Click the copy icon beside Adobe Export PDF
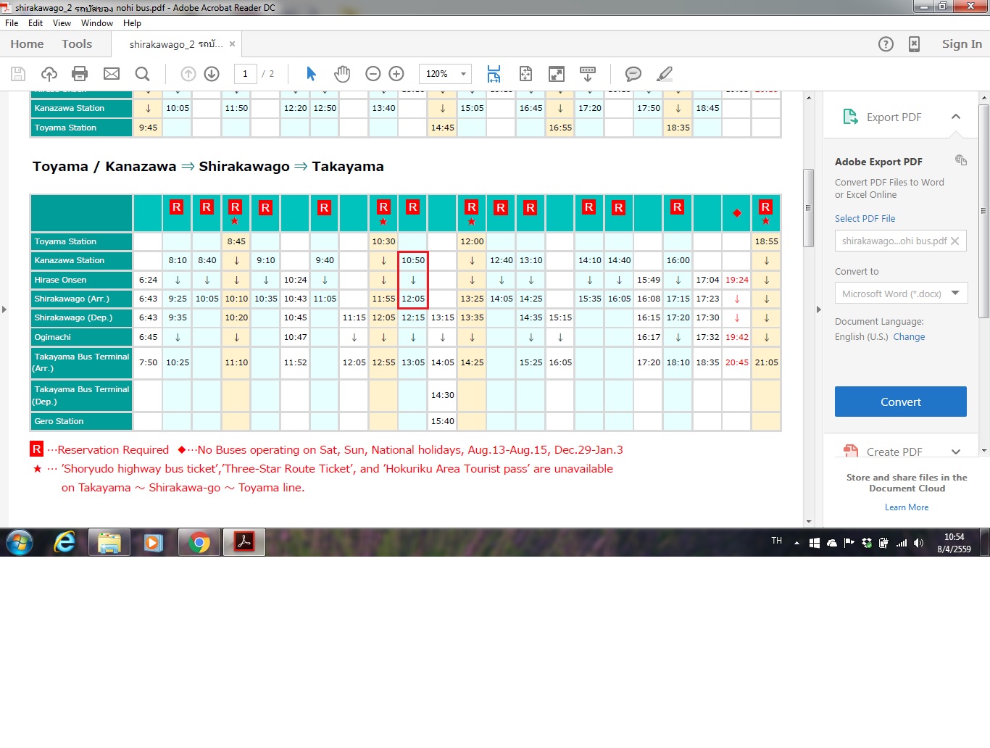990x748 pixels. pos(961,160)
